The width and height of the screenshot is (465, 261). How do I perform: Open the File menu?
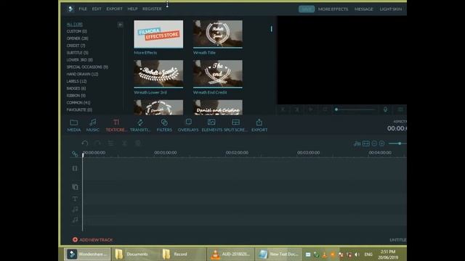click(x=83, y=9)
